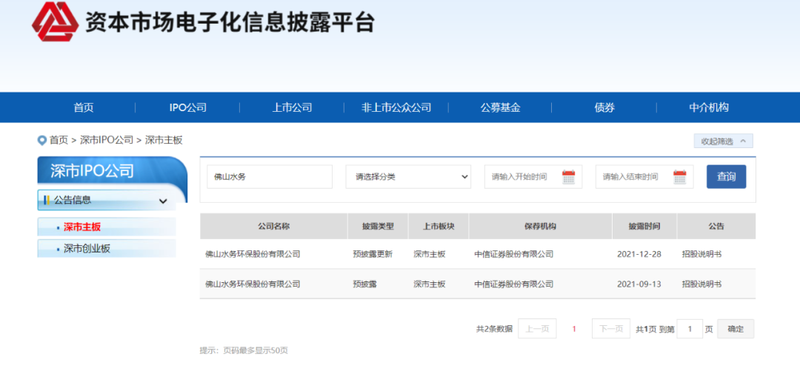This screenshot has height=374, width=800.
Task: Open the 非上市公众公司 navigation menu
Action: pyautogui.click(x=396, y=107)
